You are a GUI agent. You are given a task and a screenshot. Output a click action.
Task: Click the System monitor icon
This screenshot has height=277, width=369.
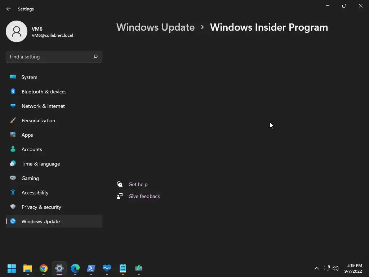(x=13, y=77)
